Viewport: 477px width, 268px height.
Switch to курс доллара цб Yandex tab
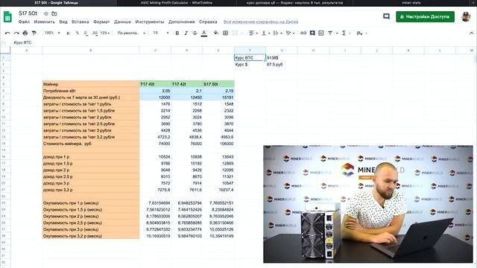pyautogui.click(x=294, y=3)
